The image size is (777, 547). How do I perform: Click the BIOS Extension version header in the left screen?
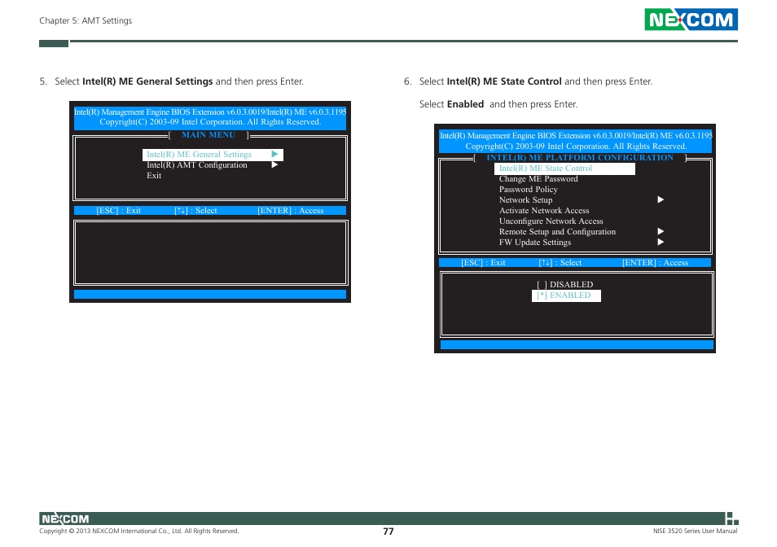click(210, 112)
